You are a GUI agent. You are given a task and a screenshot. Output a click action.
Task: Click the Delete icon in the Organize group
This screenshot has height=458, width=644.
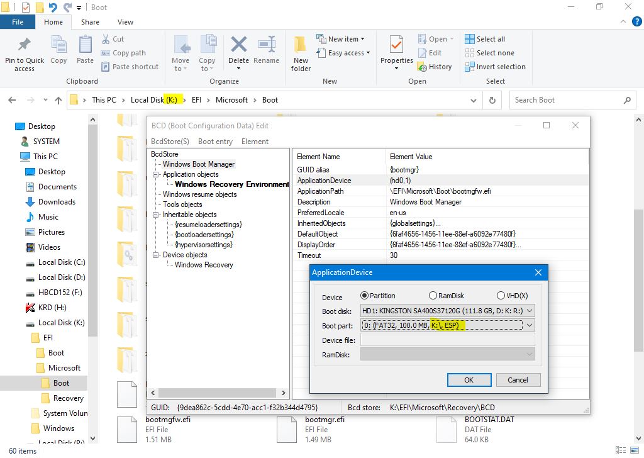[238, 45]
